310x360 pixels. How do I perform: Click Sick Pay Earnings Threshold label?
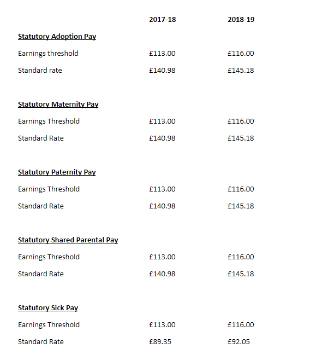click(x=49, y=325)
